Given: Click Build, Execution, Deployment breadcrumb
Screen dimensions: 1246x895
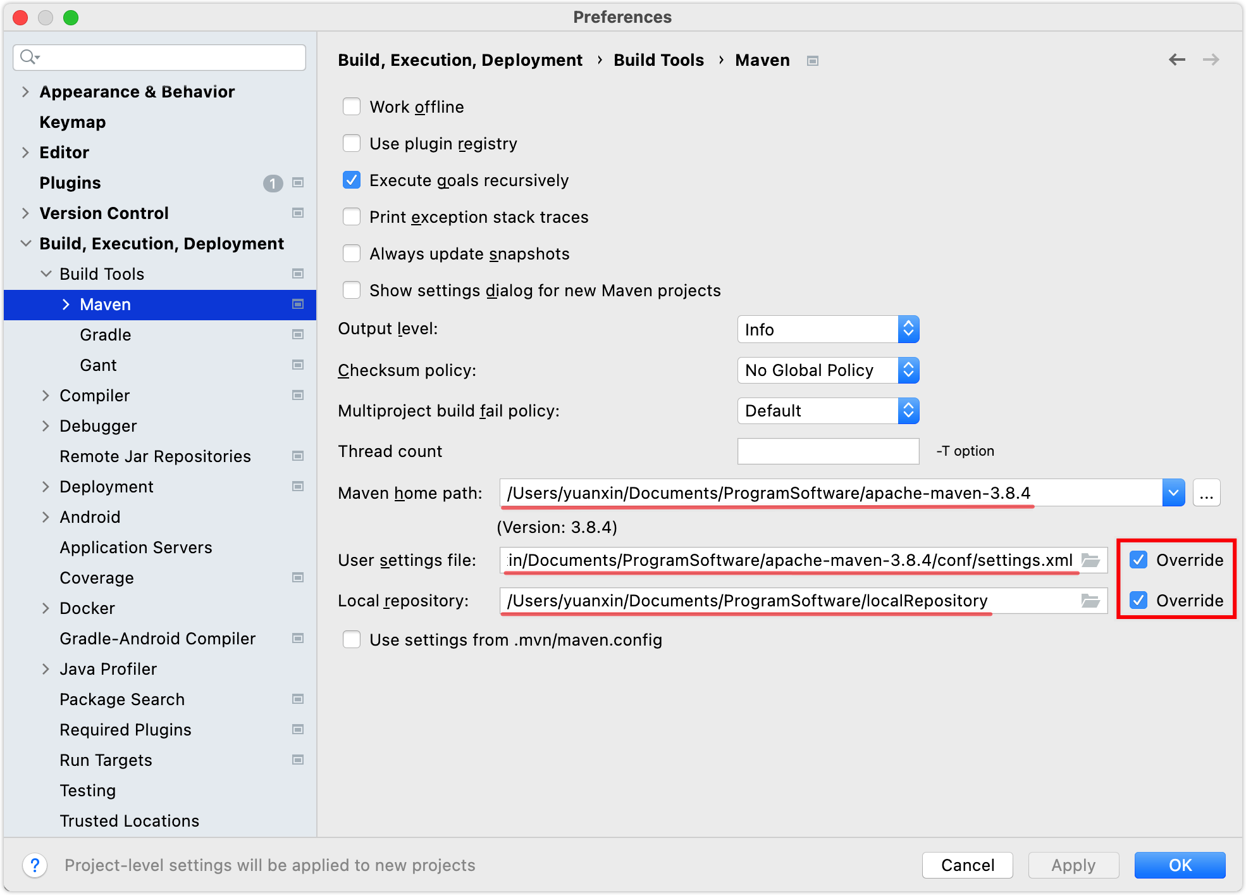Looking at the screenshot, I should point(460,60).
